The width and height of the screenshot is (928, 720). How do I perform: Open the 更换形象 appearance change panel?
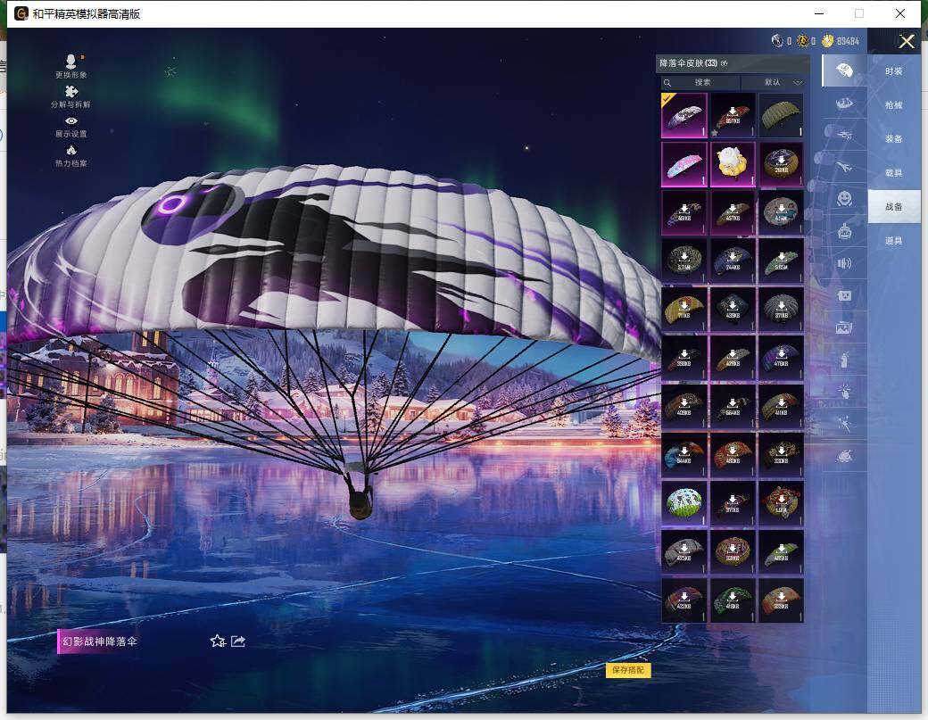coord(70,61)
